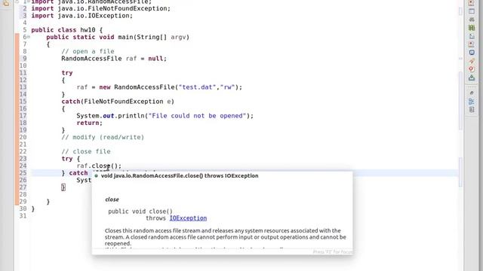Open the green tray view icon
Viewport: 483px width, 271px height.
pyautogui.click(x=472, y=78)
